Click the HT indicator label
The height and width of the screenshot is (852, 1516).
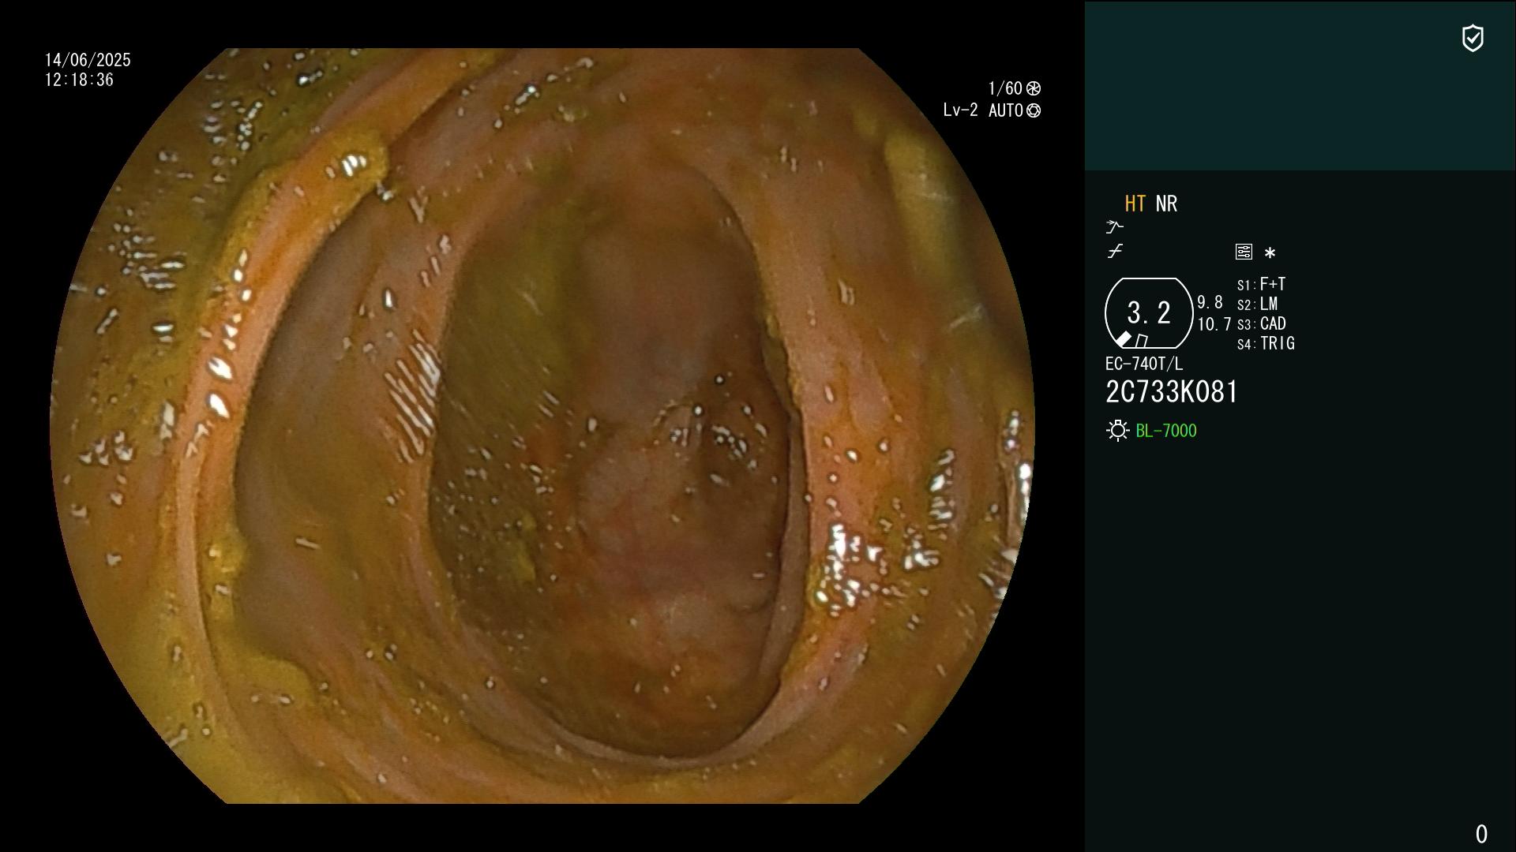[1135, 204]
